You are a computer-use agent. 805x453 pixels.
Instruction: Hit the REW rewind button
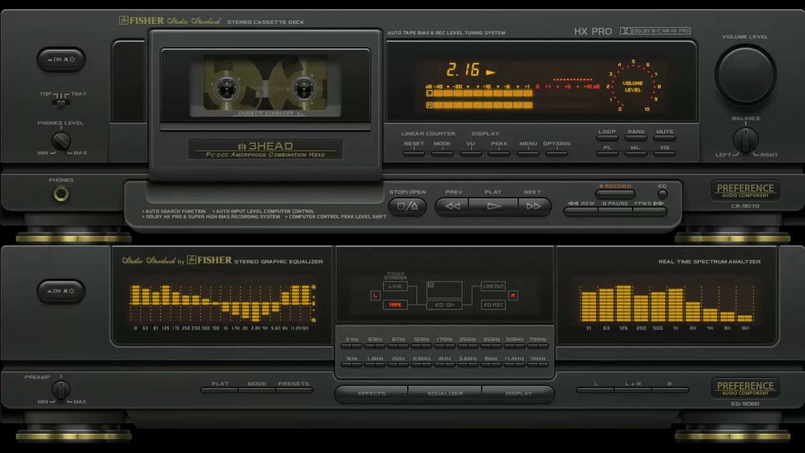click(581, 211)
